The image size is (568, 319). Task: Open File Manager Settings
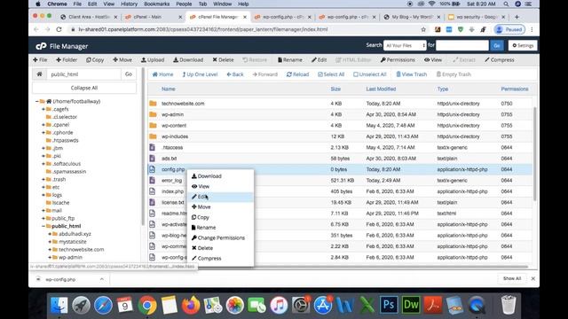523,45
